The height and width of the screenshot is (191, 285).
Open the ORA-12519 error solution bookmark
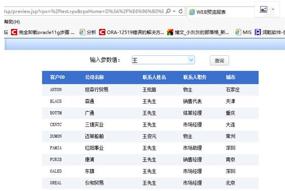[x=132, y=33]
